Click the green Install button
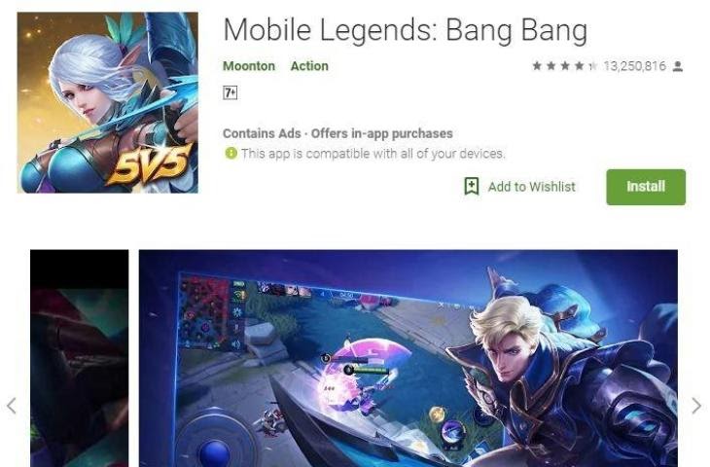 point(646,187)
